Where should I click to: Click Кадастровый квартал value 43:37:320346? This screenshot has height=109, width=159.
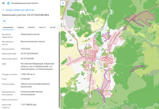27,58
